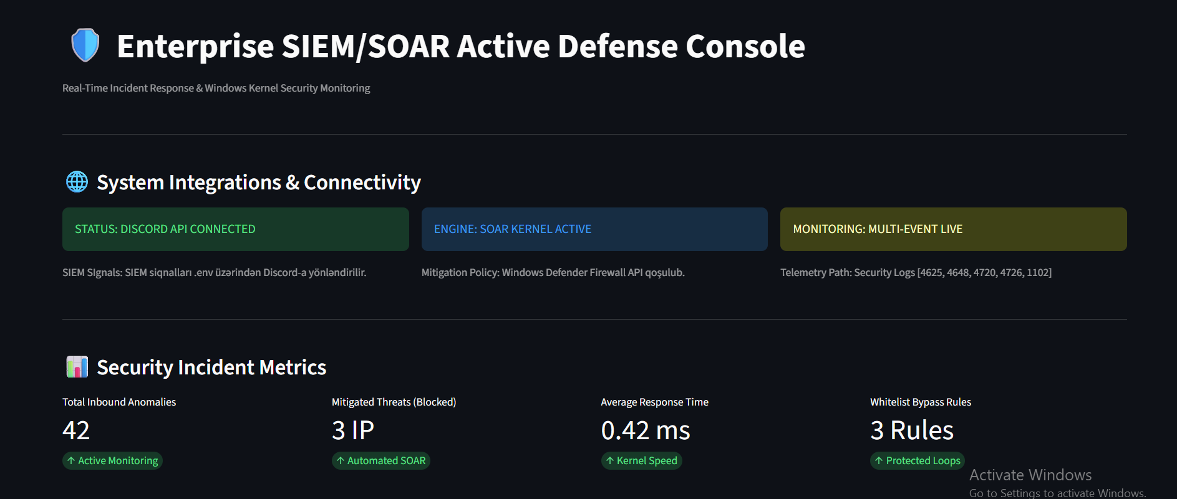Click the Security Incident Metrics heading
The width and height of the screenshot is (1177, 499).
point(211,368)
